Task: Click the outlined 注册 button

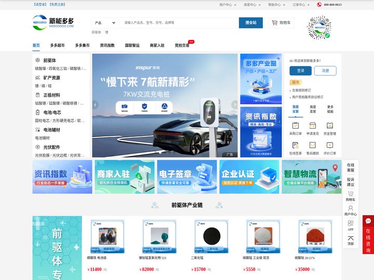Action: click(x=325, y=71)
